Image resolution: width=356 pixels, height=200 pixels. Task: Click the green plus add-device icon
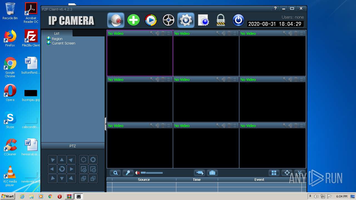[x=133, y=20]
